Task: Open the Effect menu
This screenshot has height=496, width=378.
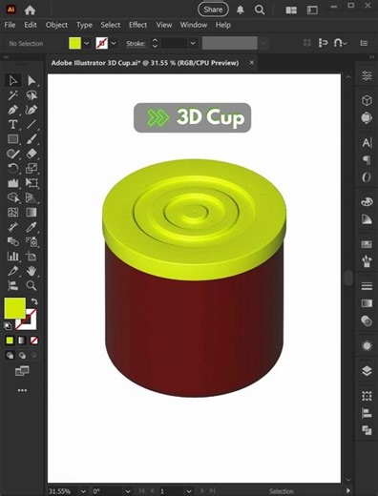Action: click(x=137, y=25)
